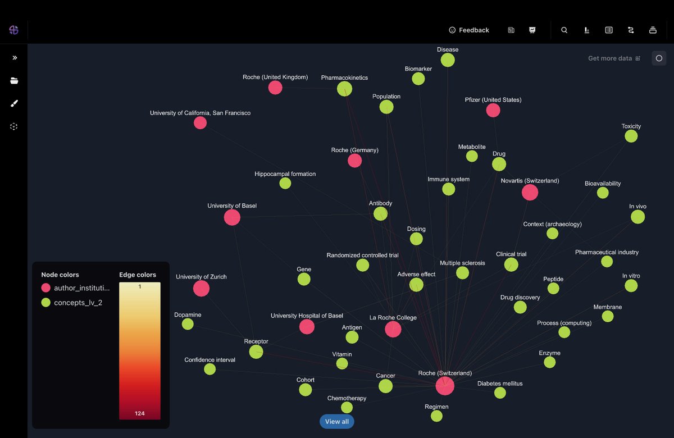Select the Roche (Germany) node
Screen dimensions: 674x438
pos(354,161)
